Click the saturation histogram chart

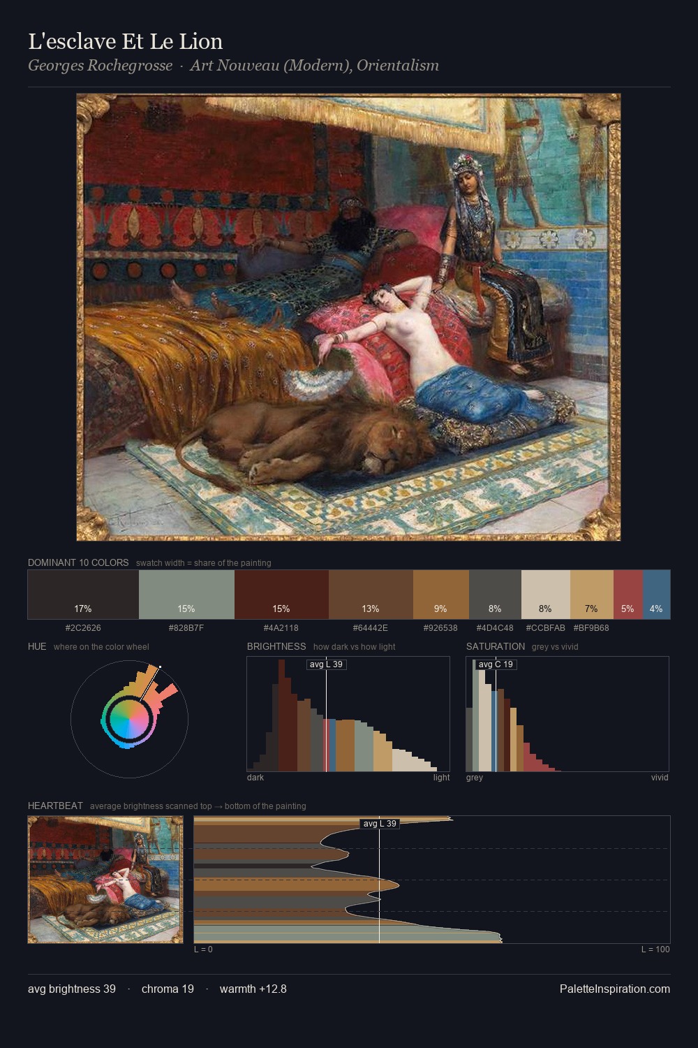[x=567, y=714]
